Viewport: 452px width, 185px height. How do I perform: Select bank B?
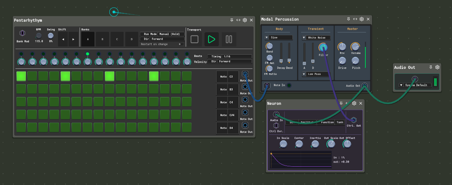(103, 39)
